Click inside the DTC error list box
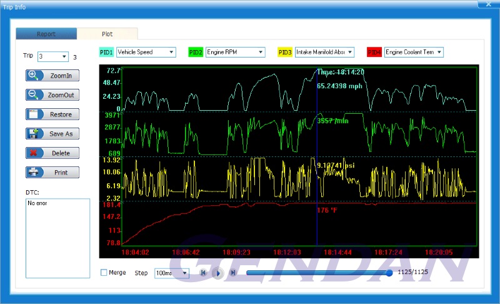Image resolution: width=500 pixels, height=304 pixels. (x=57, y=231)
